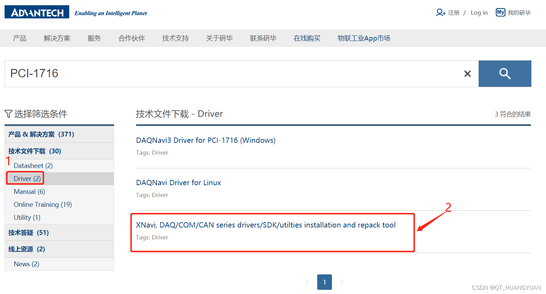Open the 解决方案 menu
Viewport: 546px width, 294px height.
pyautogui.click(x=57, y=38)
